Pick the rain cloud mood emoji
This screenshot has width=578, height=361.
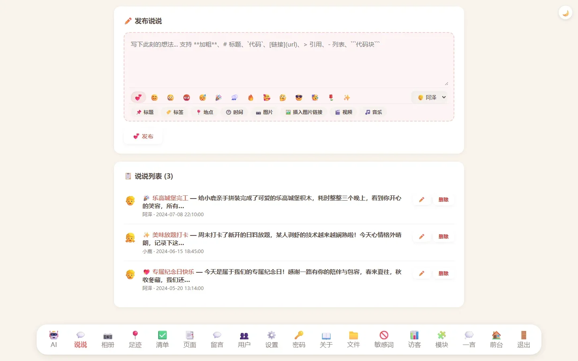click(x=235, y=97)
